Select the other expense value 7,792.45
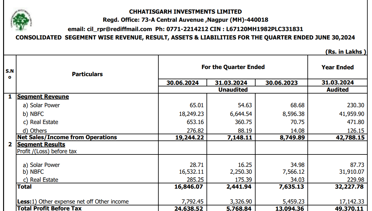The height and width of the screenshot is (211, 372). (x=193, y=202)
